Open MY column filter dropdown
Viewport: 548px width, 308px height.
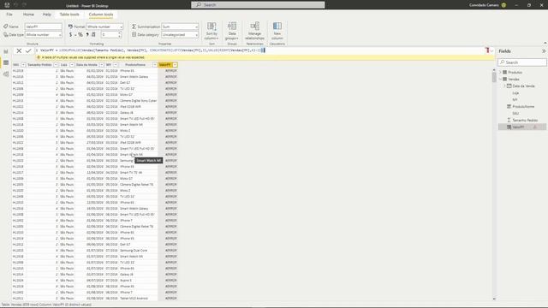(x=116, y=65)
